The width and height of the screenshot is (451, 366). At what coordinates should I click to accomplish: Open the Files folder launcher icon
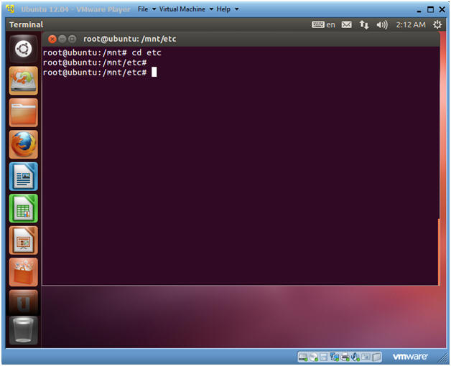[23, 113]
